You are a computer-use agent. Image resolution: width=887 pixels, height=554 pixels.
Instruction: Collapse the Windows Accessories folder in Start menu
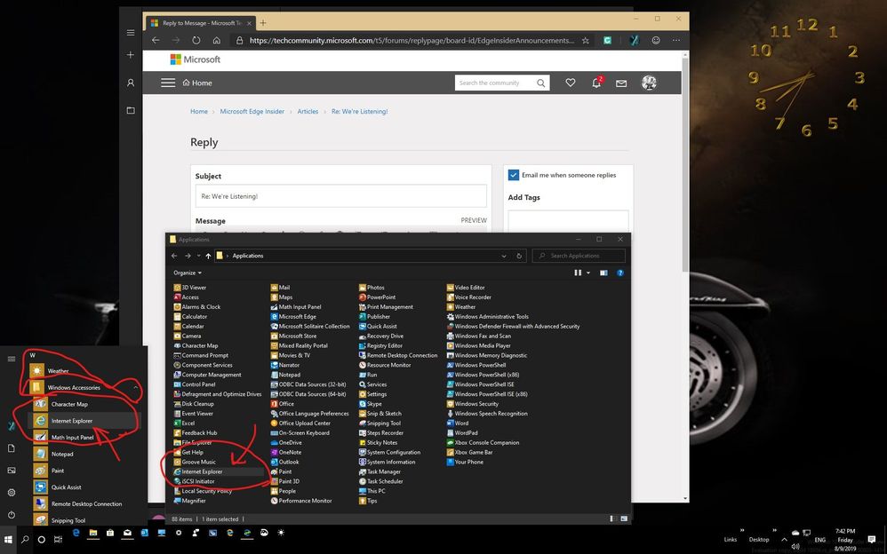coord(136,387)
